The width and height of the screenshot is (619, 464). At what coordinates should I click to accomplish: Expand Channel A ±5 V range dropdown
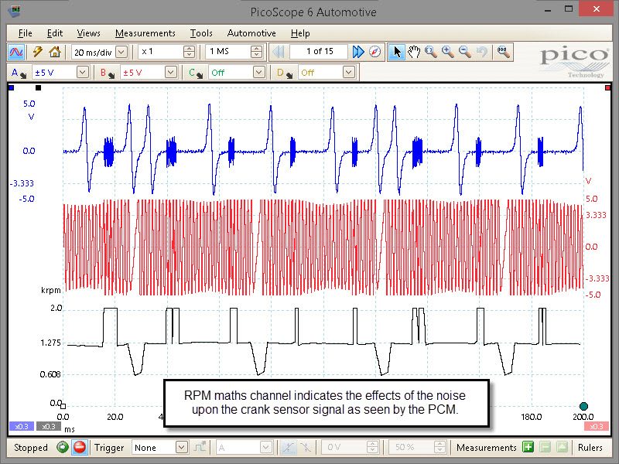pos(83,73)
